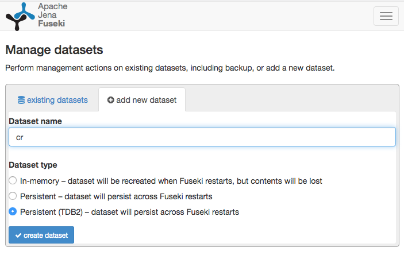Click the plus icon on add new dataset tab
The height and width of the screenshot is (255, 404).
point(111,100)
